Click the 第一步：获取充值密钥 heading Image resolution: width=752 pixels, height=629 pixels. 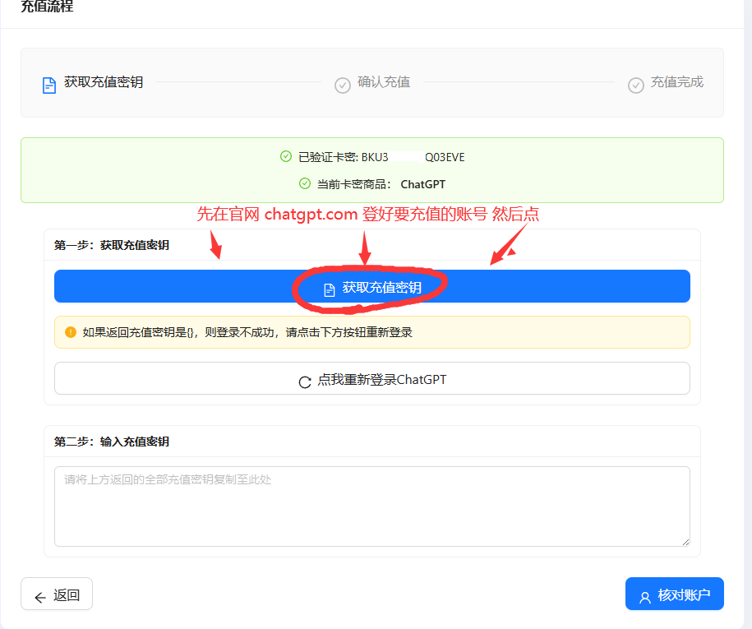111,245
